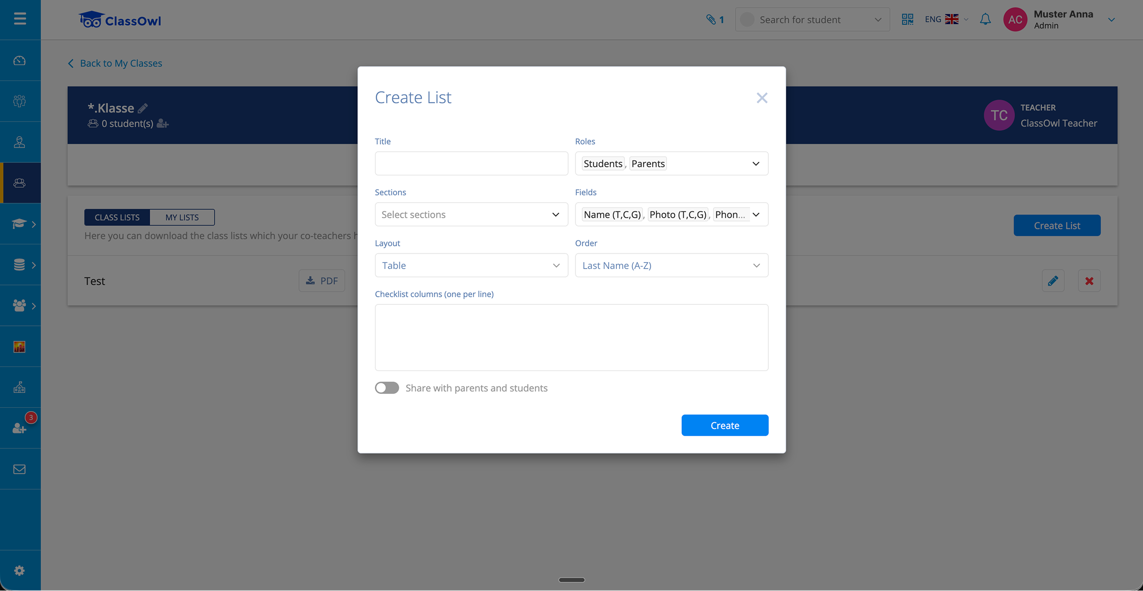
Task: Click the Parents role tag
Action: [x=648, y=163]
